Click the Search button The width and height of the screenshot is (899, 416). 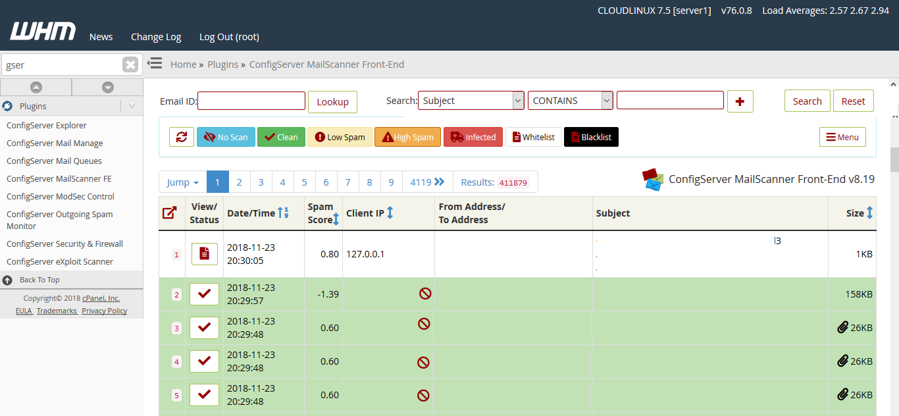click(x=807, y=101)
